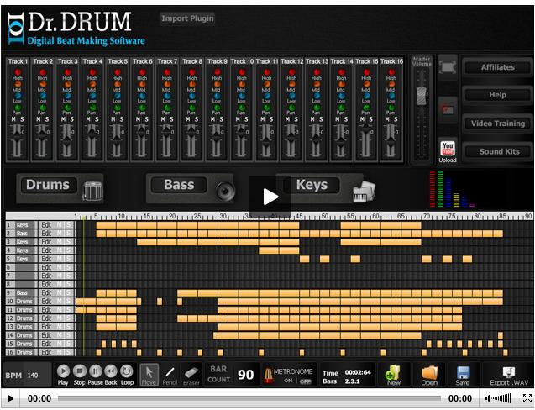This screenshot has width=535, height=410.
Task: Click Track 2 Mid orange knob
Action: (x=42, y=84)
